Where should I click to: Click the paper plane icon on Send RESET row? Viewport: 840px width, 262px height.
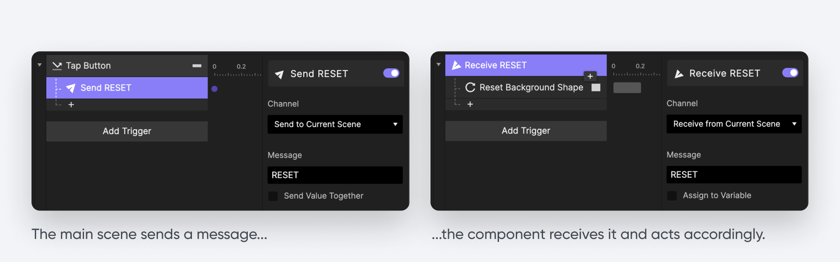[x=71, y=88]
